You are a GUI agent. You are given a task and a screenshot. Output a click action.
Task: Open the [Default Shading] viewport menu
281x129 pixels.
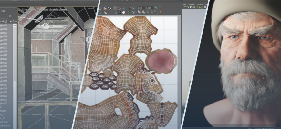pos(59,10)
